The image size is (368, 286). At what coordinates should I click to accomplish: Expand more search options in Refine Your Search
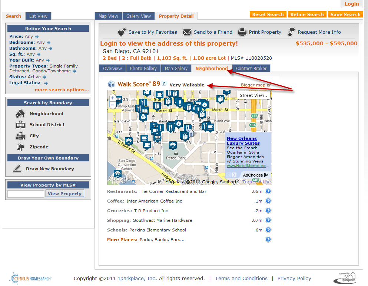(x=62, y=90)
